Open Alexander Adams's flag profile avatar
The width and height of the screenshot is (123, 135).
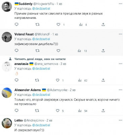pyautogui.click(x=7, y=93)
